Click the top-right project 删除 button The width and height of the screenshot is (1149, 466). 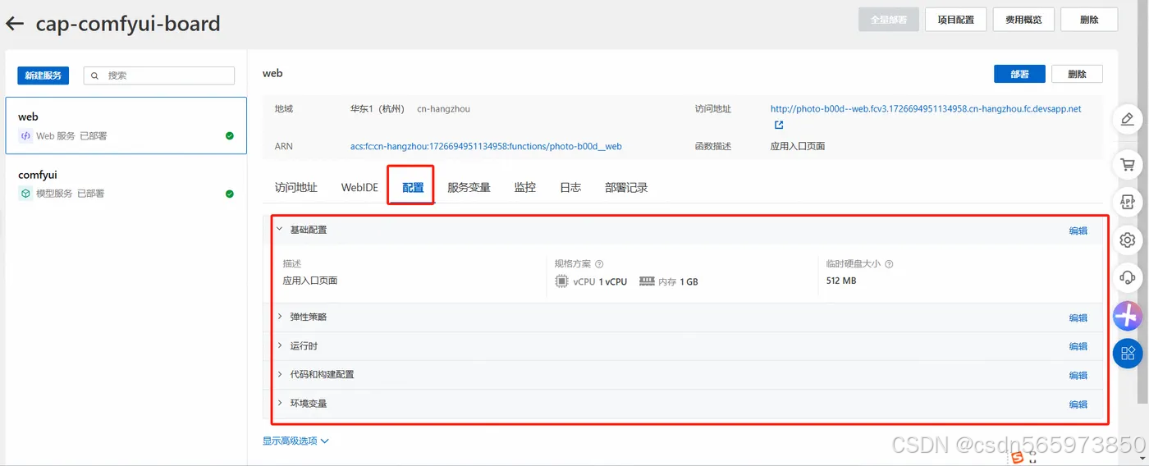point(1089,20)
